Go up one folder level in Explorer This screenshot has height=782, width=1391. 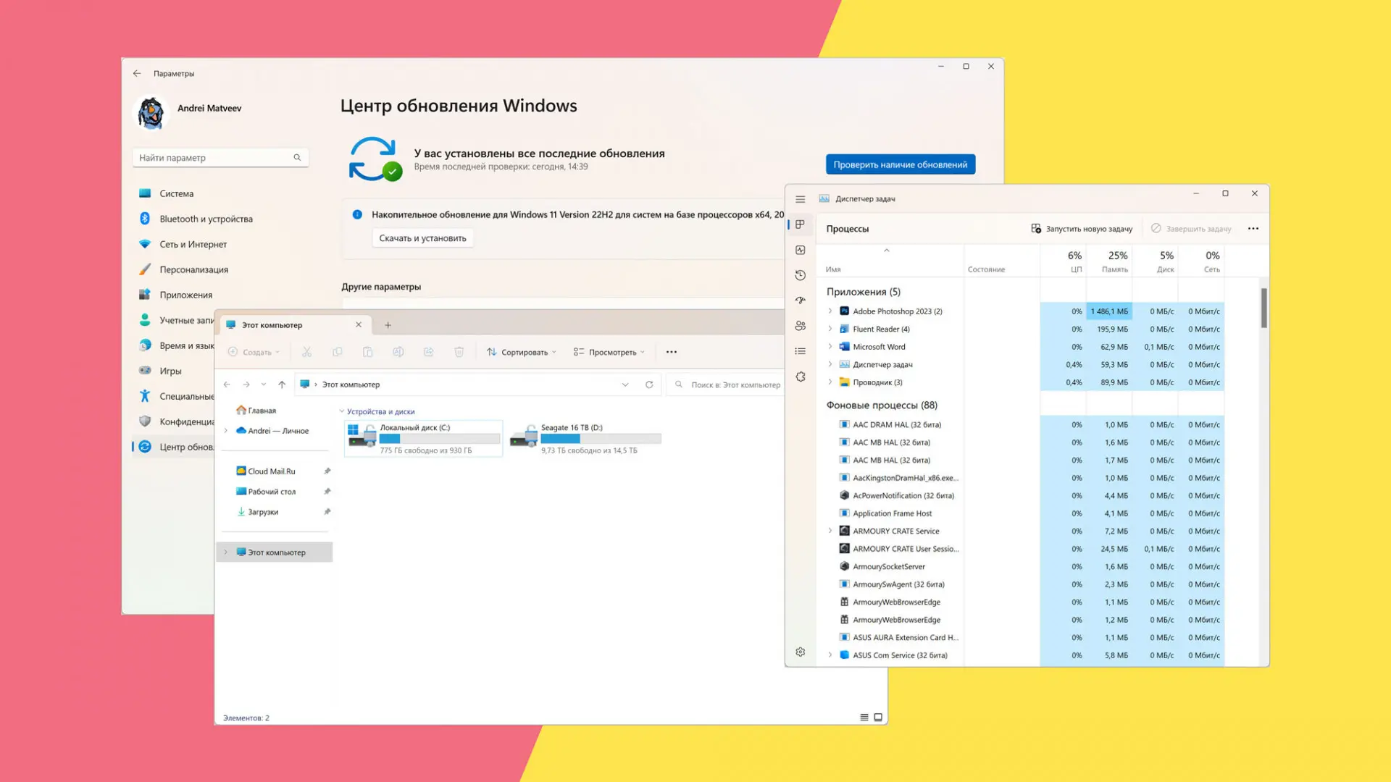coord(282,384)
